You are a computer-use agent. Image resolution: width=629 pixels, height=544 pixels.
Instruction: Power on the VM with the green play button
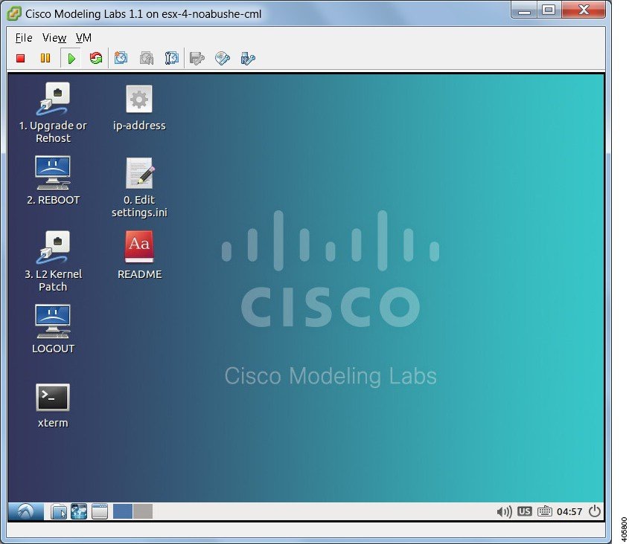click(71, 59)
